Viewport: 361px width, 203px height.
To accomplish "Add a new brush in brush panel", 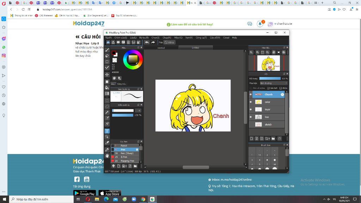I will (119, 166).
